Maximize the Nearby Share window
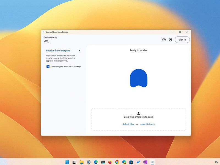This screenshot has height=165, width=220. (x=180, y=32)
